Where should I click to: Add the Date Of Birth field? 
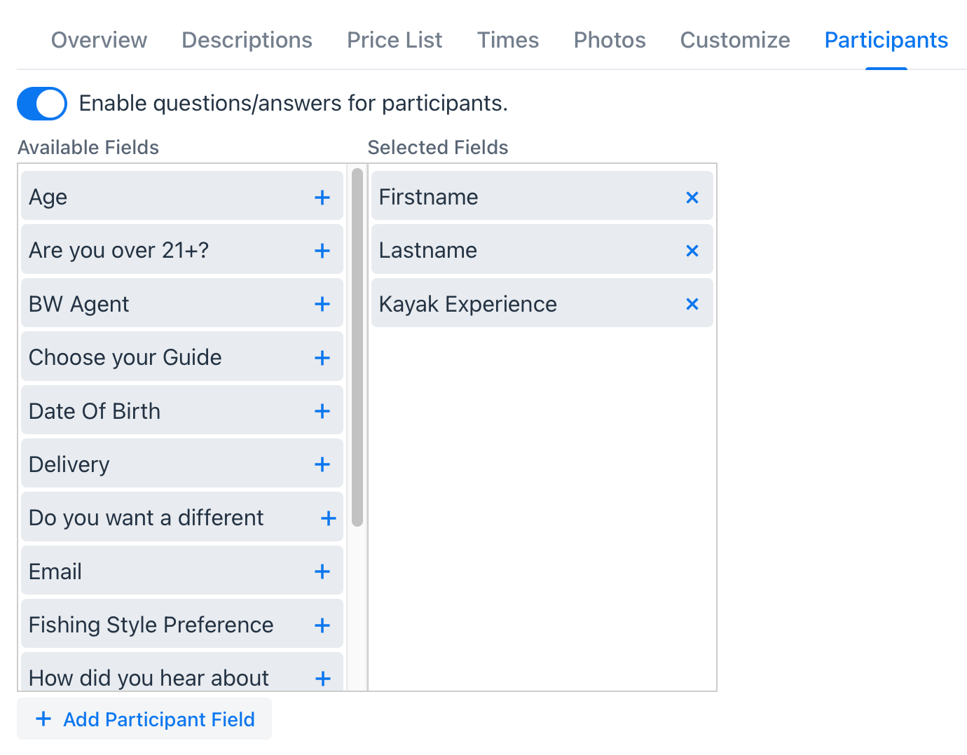[x=322, y=411]
